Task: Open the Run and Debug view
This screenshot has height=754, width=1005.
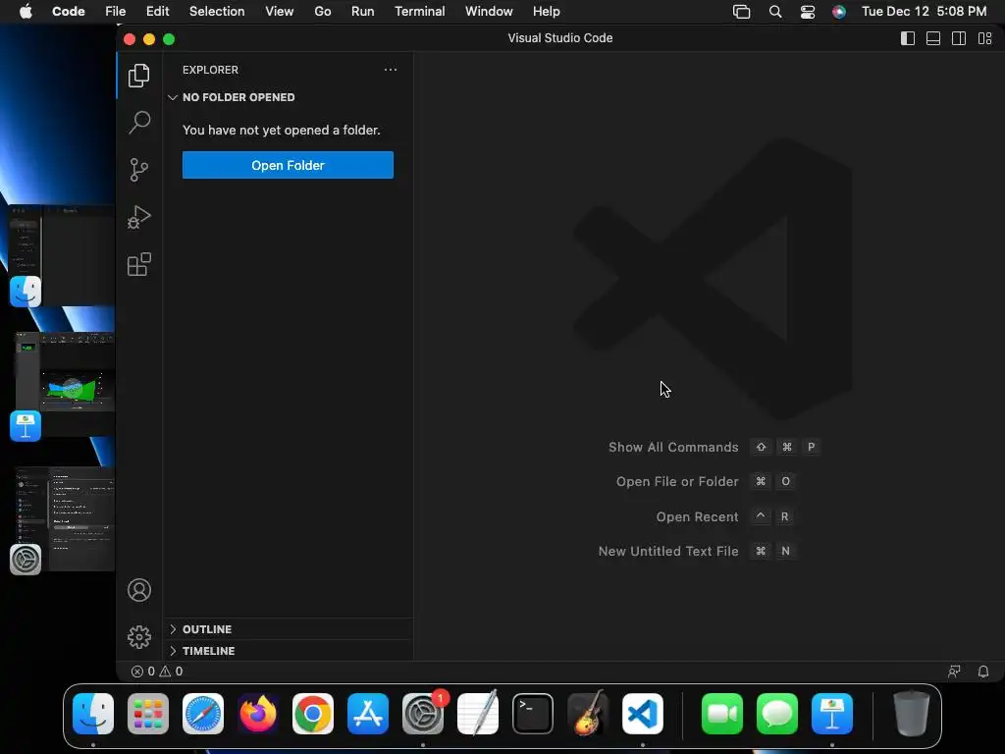Action: tap(139, 217)
